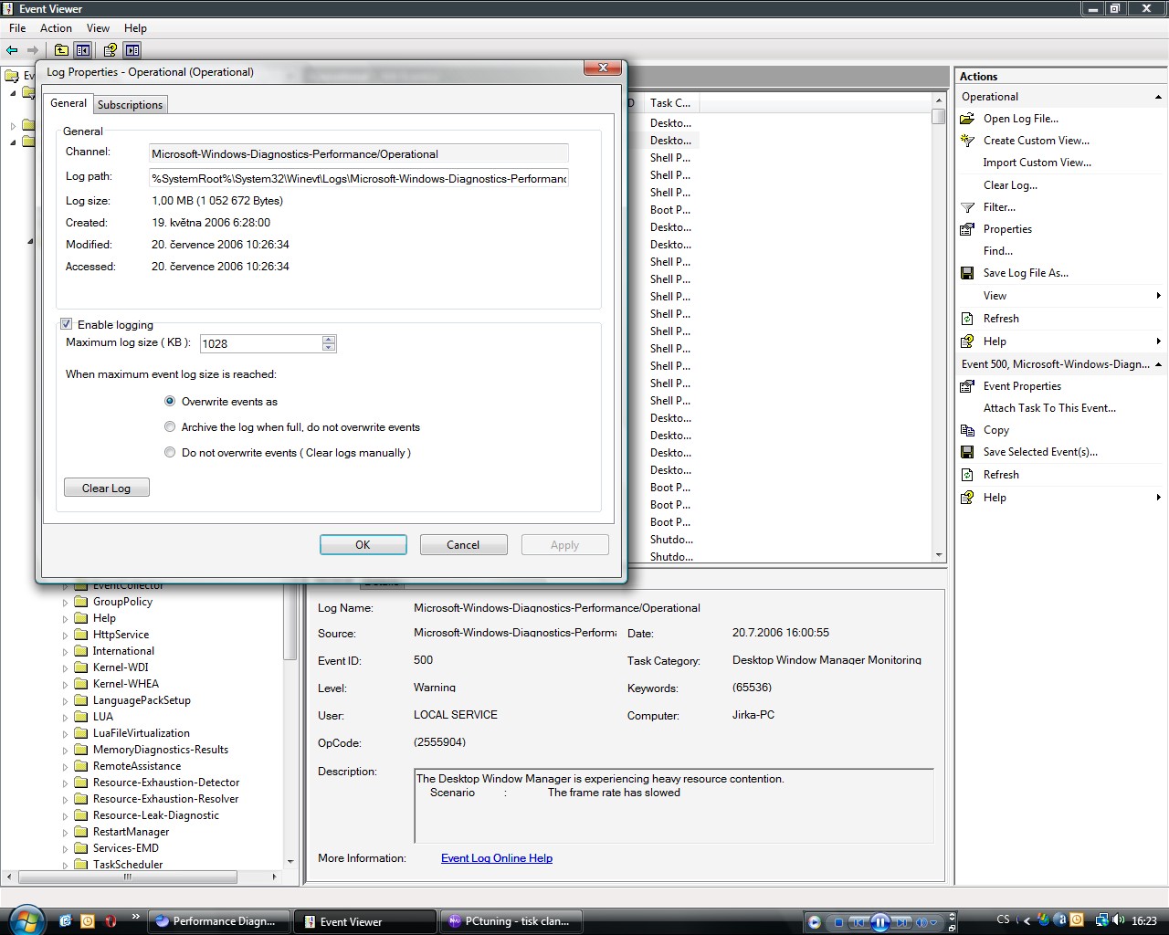This screenshot has height=935, width=1169.
Task: Click the Media Player mute speaker icon
Action: tap(922, 922)
